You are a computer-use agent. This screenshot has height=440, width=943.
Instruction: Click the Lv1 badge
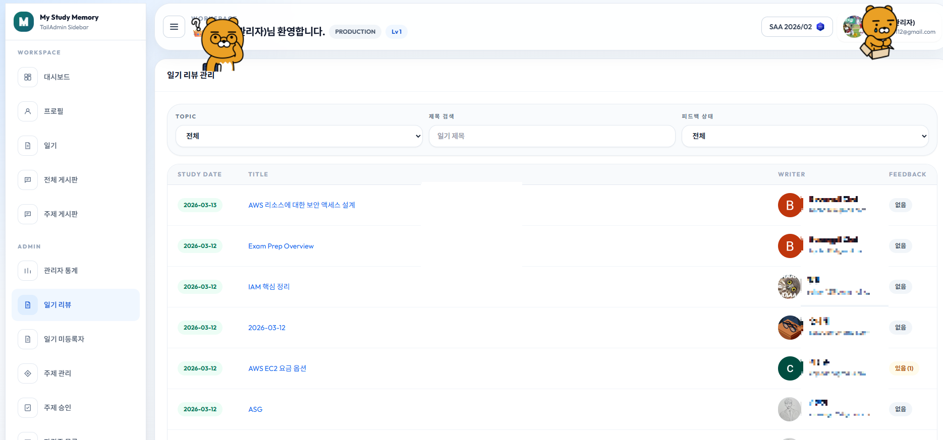397,32
